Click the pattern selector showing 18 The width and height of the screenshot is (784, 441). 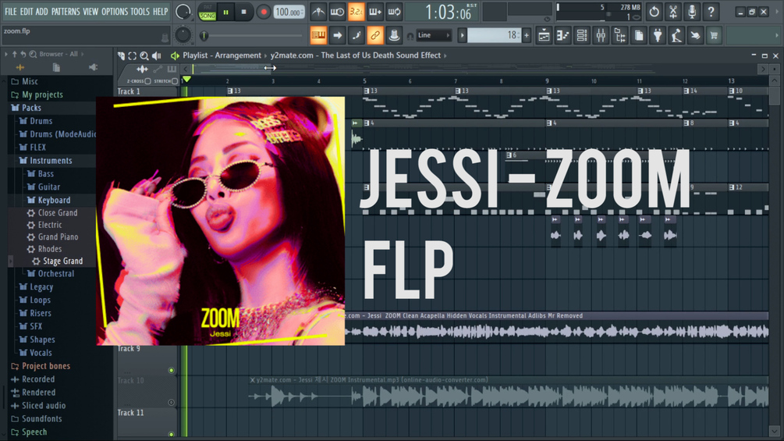point(494,35)
